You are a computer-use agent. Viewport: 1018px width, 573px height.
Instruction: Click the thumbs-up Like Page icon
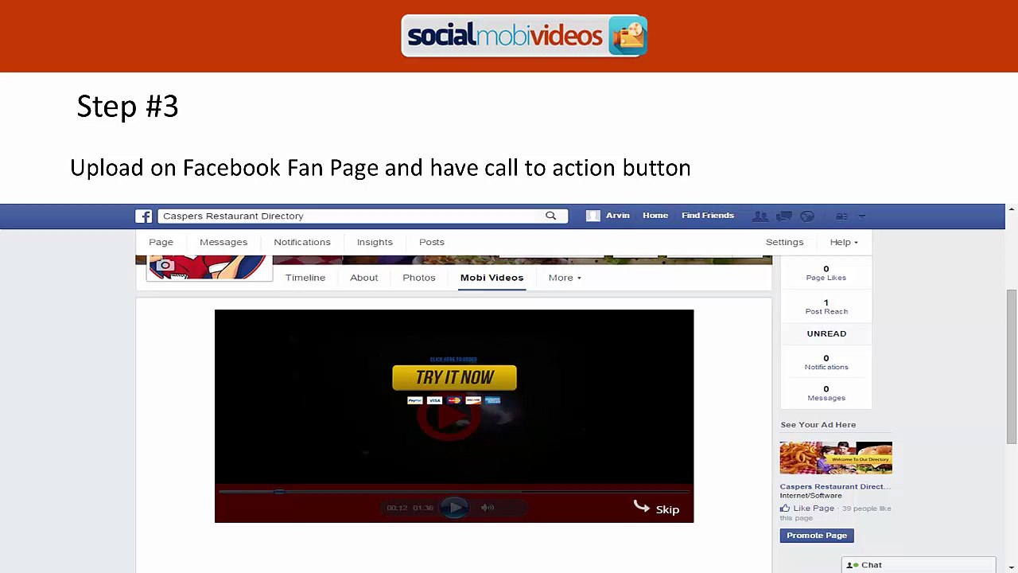[785, 508]
